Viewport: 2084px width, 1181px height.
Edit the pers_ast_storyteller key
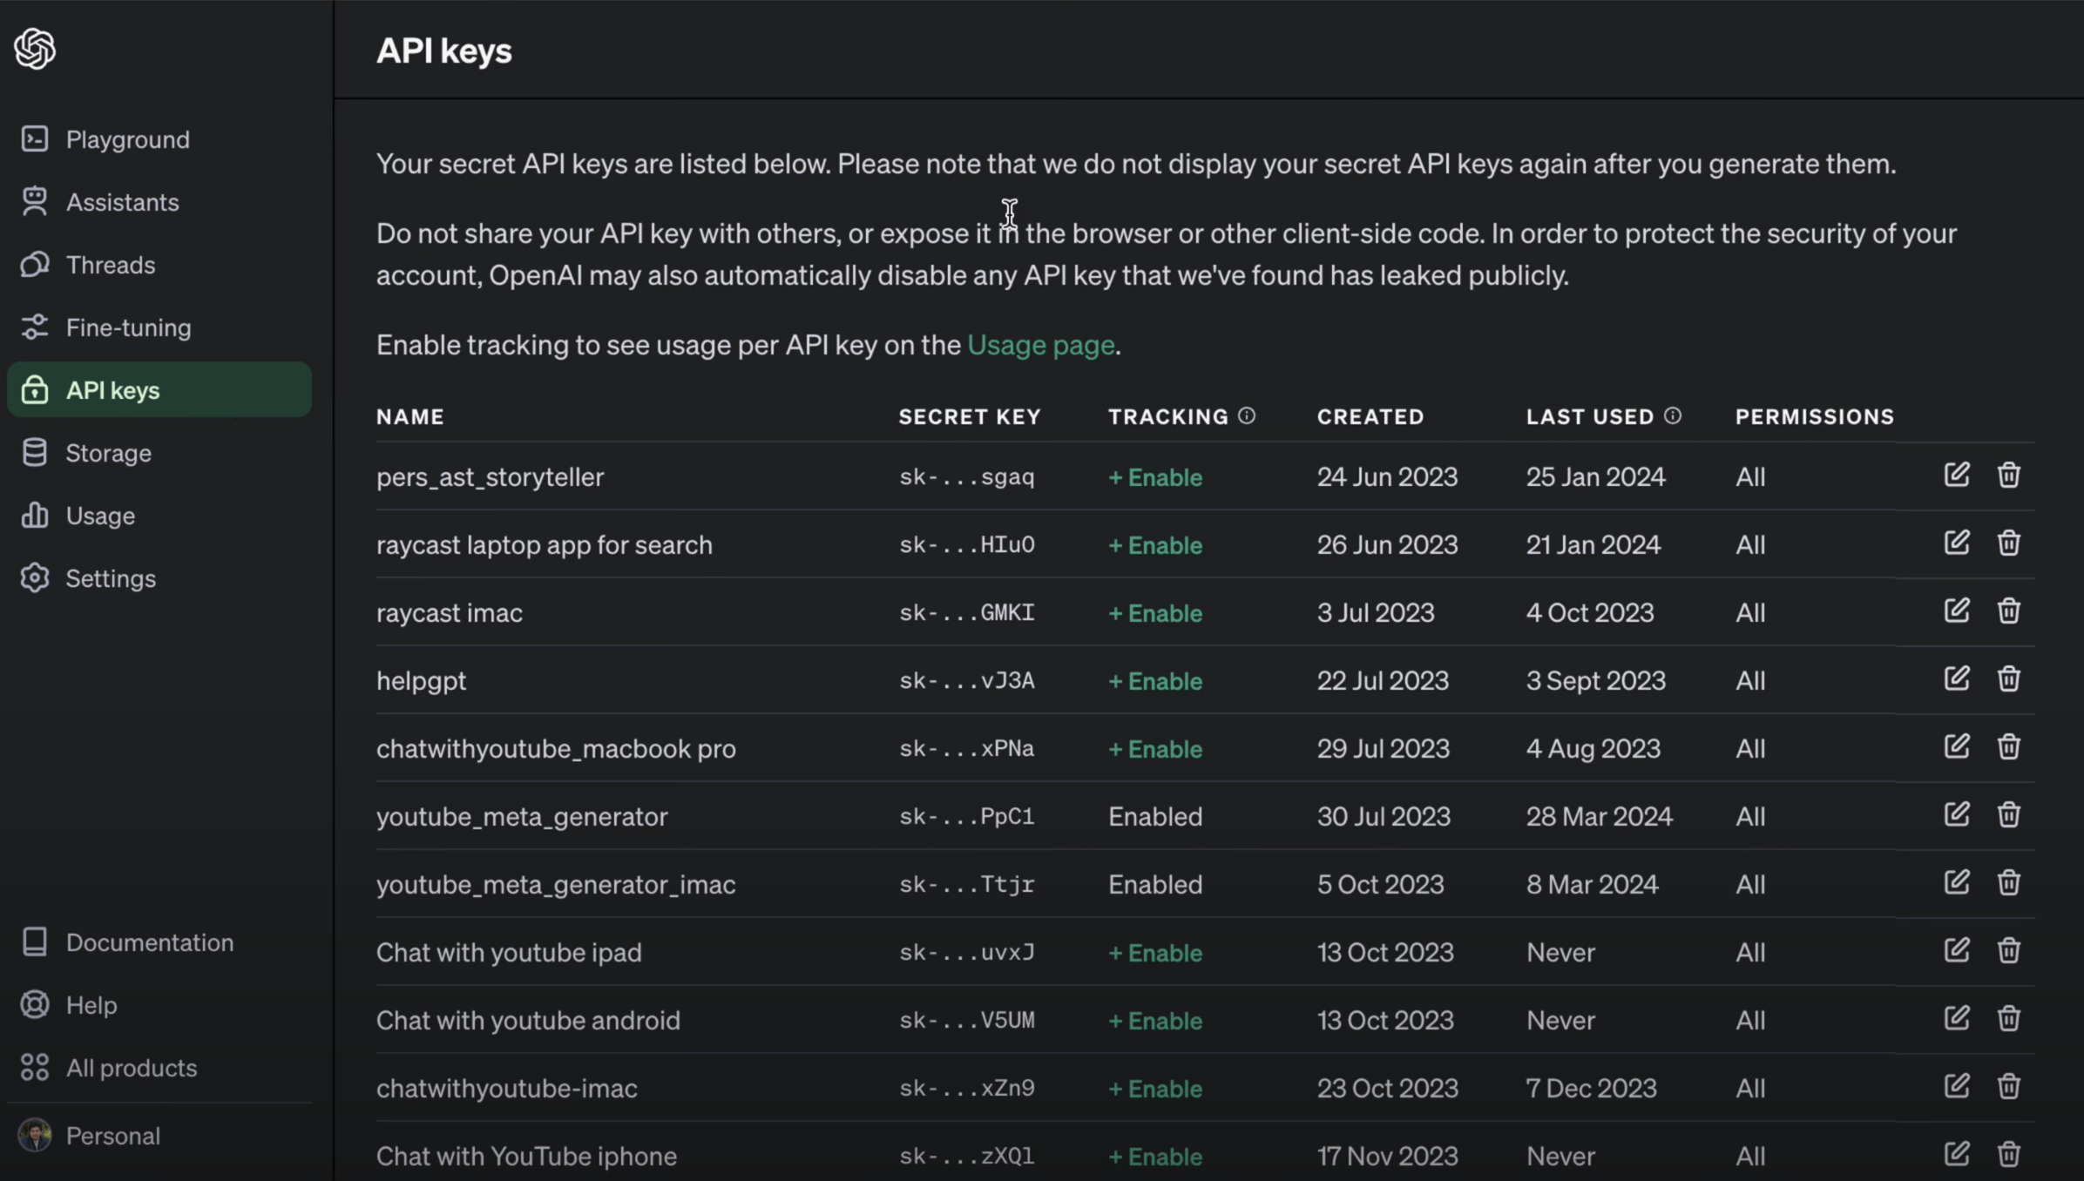point(1956,475)
